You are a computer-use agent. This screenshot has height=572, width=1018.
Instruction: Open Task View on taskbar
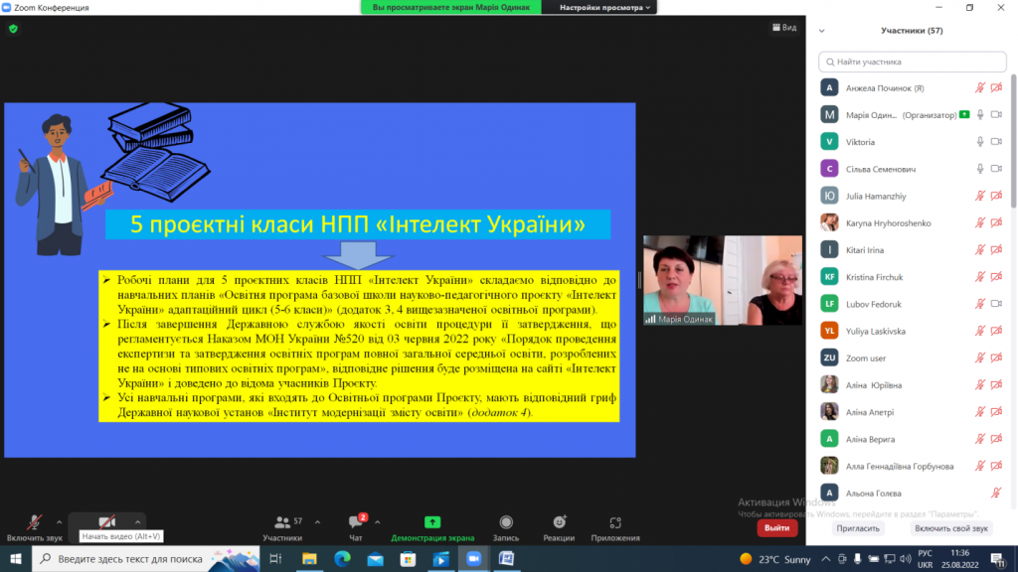coord(276,558)
